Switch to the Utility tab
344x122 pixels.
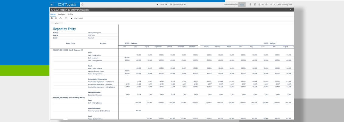coord(70,14)
